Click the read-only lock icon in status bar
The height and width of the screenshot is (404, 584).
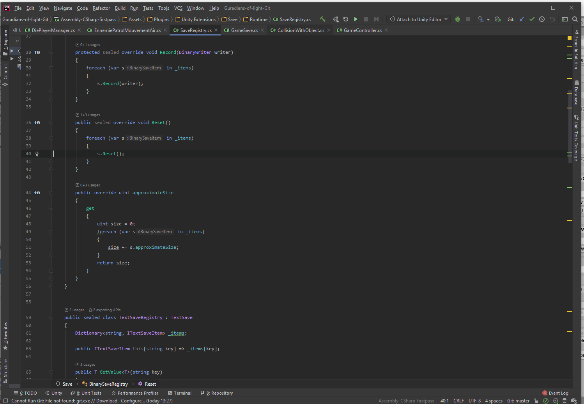pyautogui.click(x=536, y=401)
